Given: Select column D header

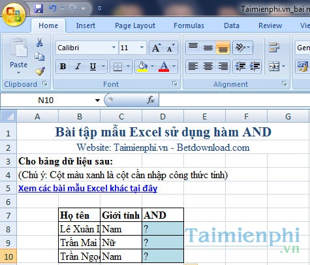Looking at the screenshot, I should [163, 117].
